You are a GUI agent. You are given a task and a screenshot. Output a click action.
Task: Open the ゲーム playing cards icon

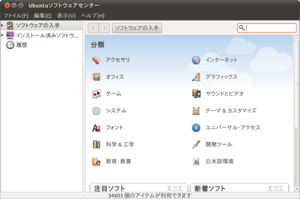(96, 94)
